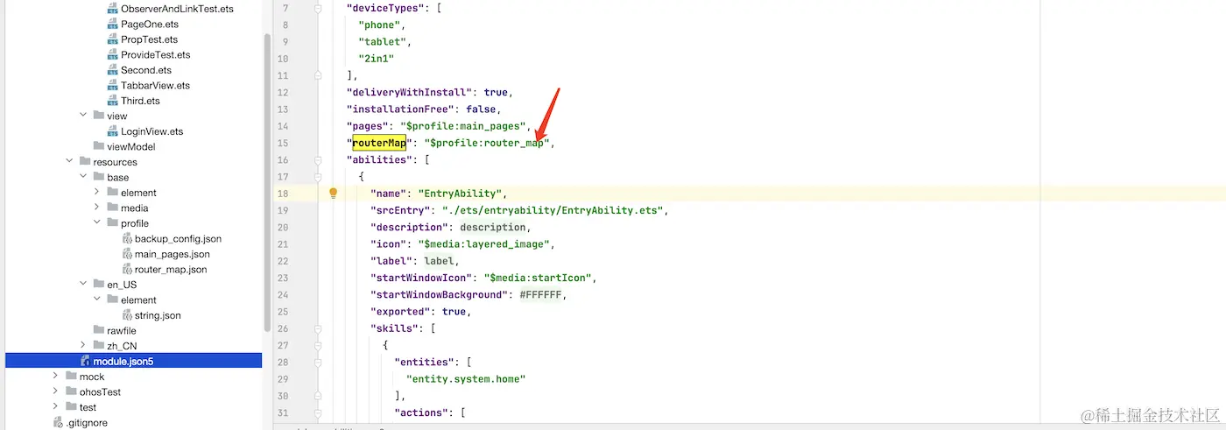Click the main_pages.json file icon
This screenshot has height=430, width=1226.
coord(127,254)
